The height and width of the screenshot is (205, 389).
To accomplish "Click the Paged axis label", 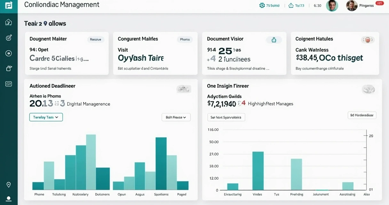I will pos(182,194).
